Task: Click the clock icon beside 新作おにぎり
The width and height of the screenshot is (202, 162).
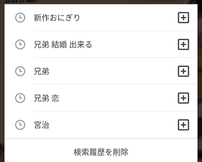Action: tap(20, 18)
